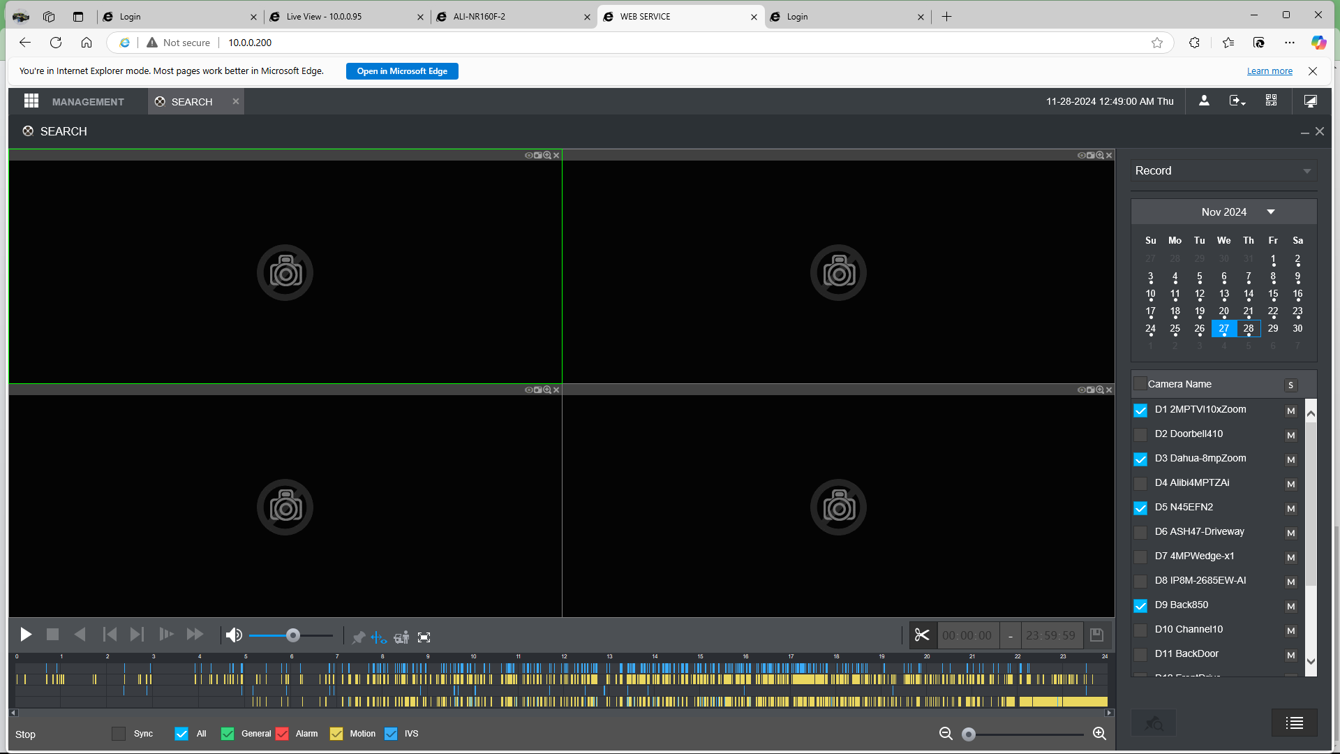Viewport: 1340px width, 754px height.
Task: Uncheck D3 Dahua-8mpZoom camera
Action: pos(1140,459)
